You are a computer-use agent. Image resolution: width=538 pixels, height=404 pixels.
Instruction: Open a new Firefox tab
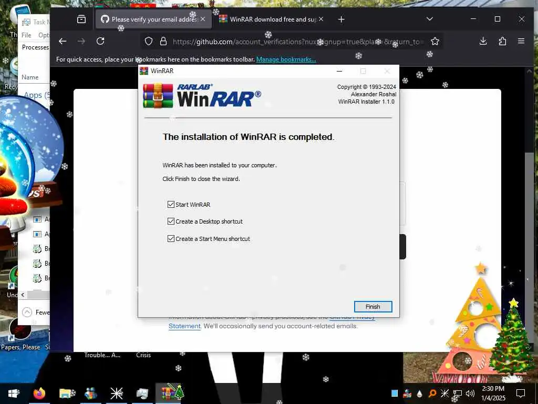click(x=341, y=19)
